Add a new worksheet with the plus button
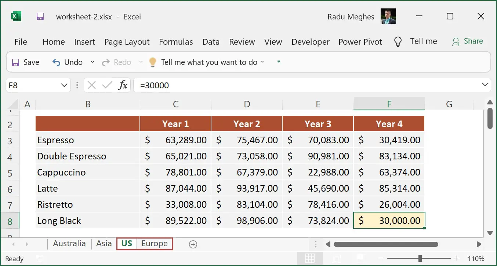 click(193, 244)
